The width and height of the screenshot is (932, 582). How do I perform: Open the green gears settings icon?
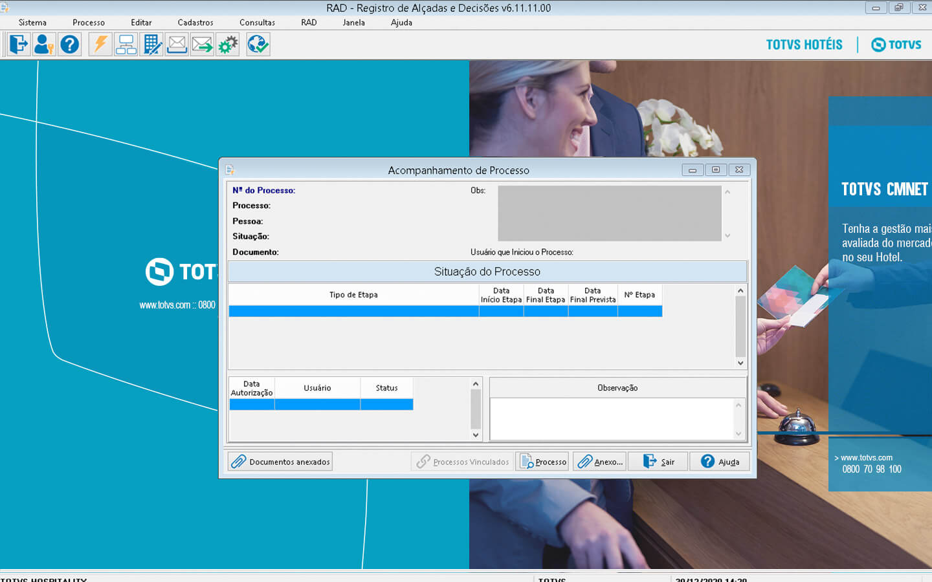(x=228, y=45)
